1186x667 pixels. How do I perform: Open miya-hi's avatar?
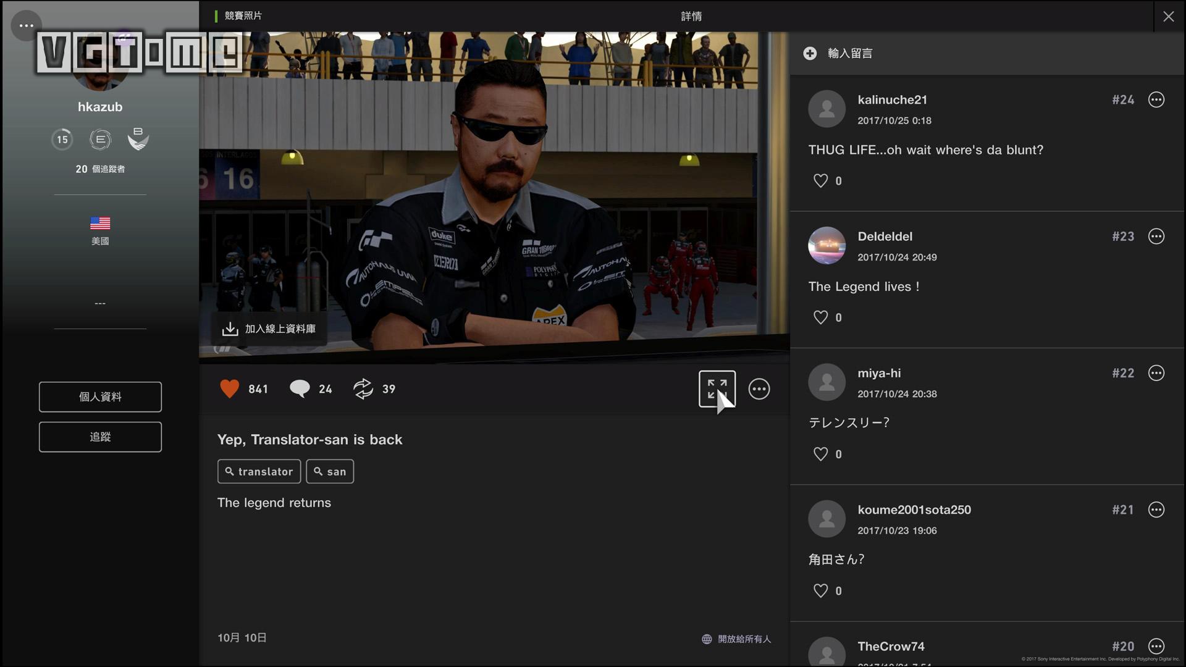(x=826, y=382)
